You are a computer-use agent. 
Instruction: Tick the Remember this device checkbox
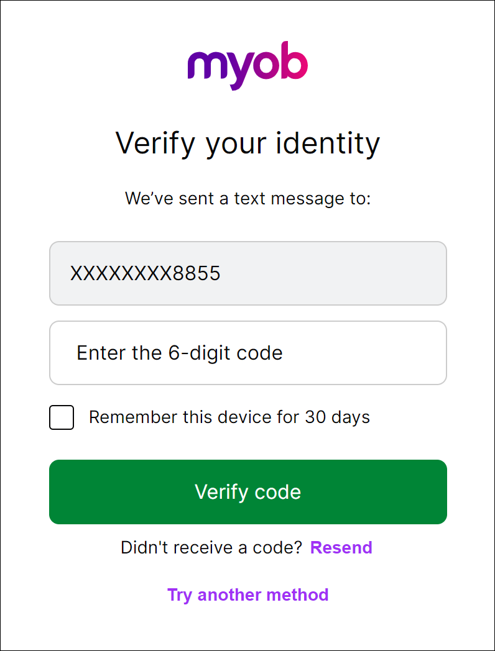(x=62, y=417)
